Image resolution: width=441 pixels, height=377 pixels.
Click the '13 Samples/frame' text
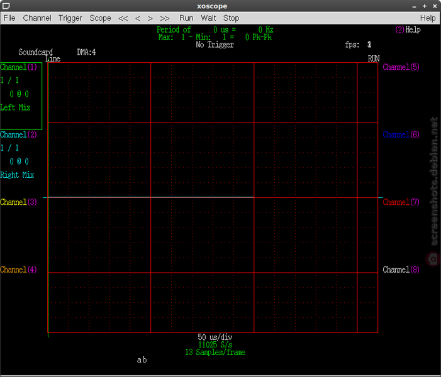pyautogui.click(x=215, y=352)
